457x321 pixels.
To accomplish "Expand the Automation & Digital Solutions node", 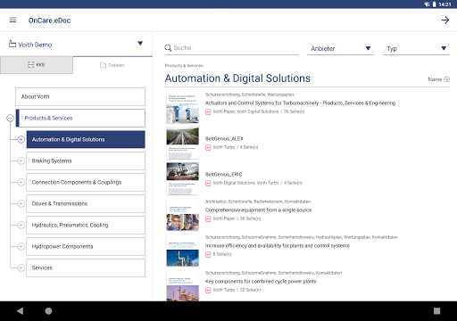I will pos(21,139).
